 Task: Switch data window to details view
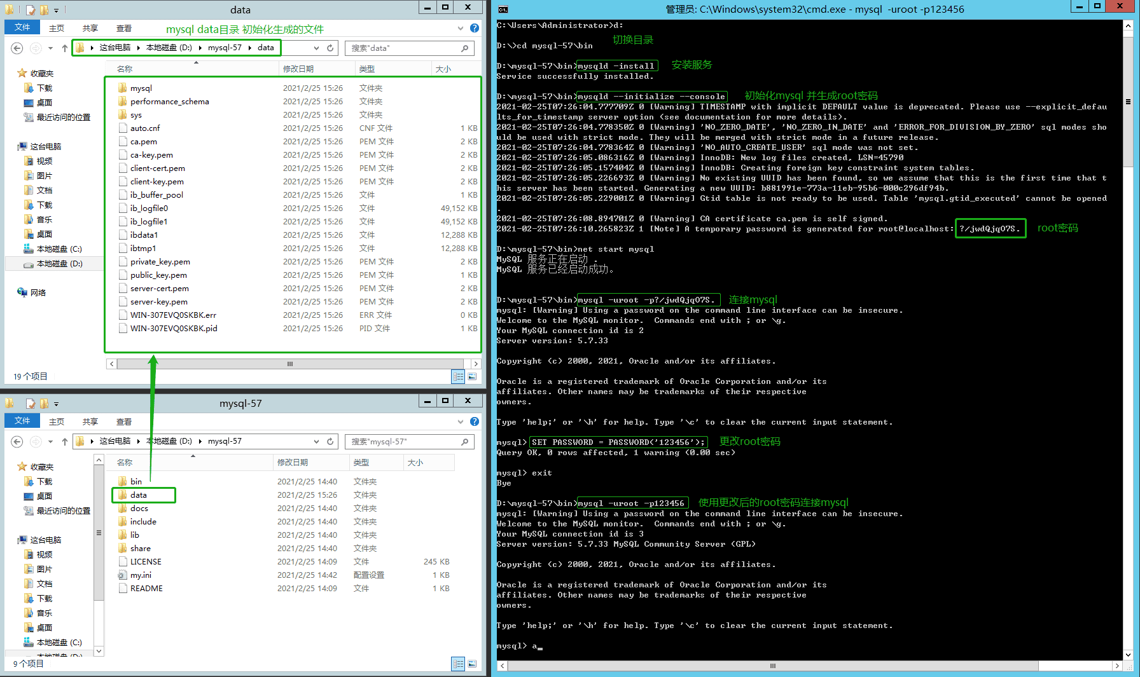[x=459, y=377]
